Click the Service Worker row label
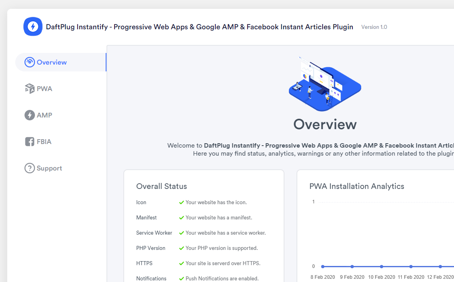Screen dimensions: 454x282 [154, 233]
